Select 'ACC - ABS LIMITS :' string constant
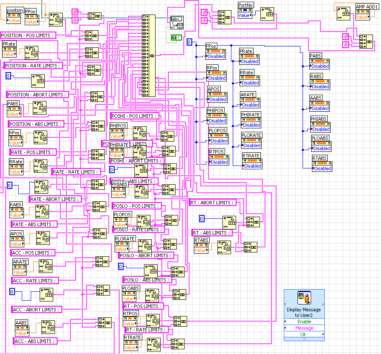381x354 pixels. (x=35, y=341)
